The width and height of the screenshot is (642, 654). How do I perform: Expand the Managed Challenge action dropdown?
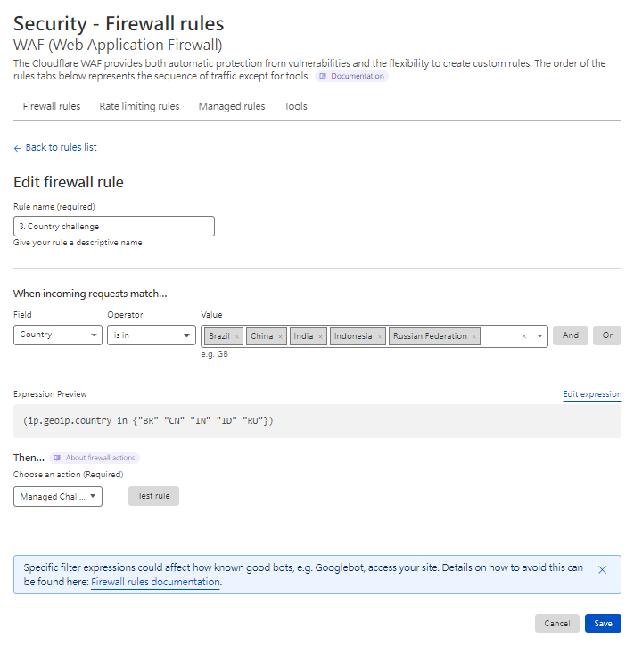(x=58, y=497)
